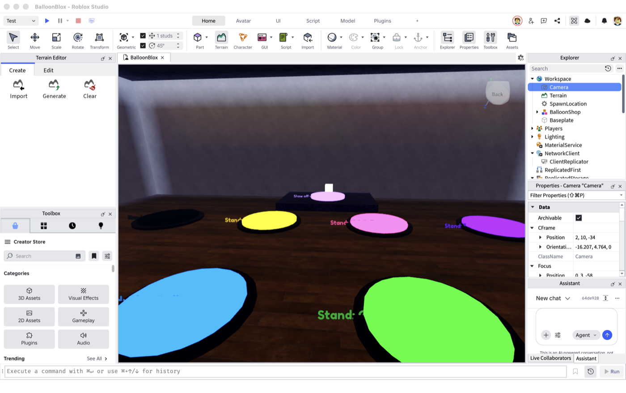This screenshot has width=626, height=393.
Task: Switch to the Plugins ribbon tab
Action: click(382, 21)
